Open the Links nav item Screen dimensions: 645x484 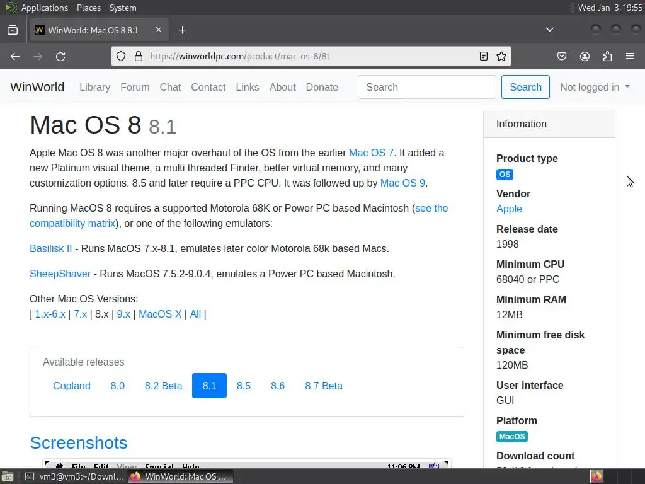coord(247,87)
